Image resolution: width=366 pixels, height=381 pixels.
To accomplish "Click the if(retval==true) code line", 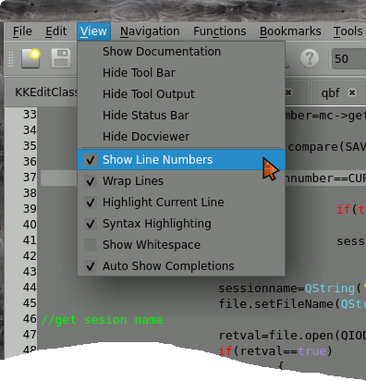I will tap(275, 351).
